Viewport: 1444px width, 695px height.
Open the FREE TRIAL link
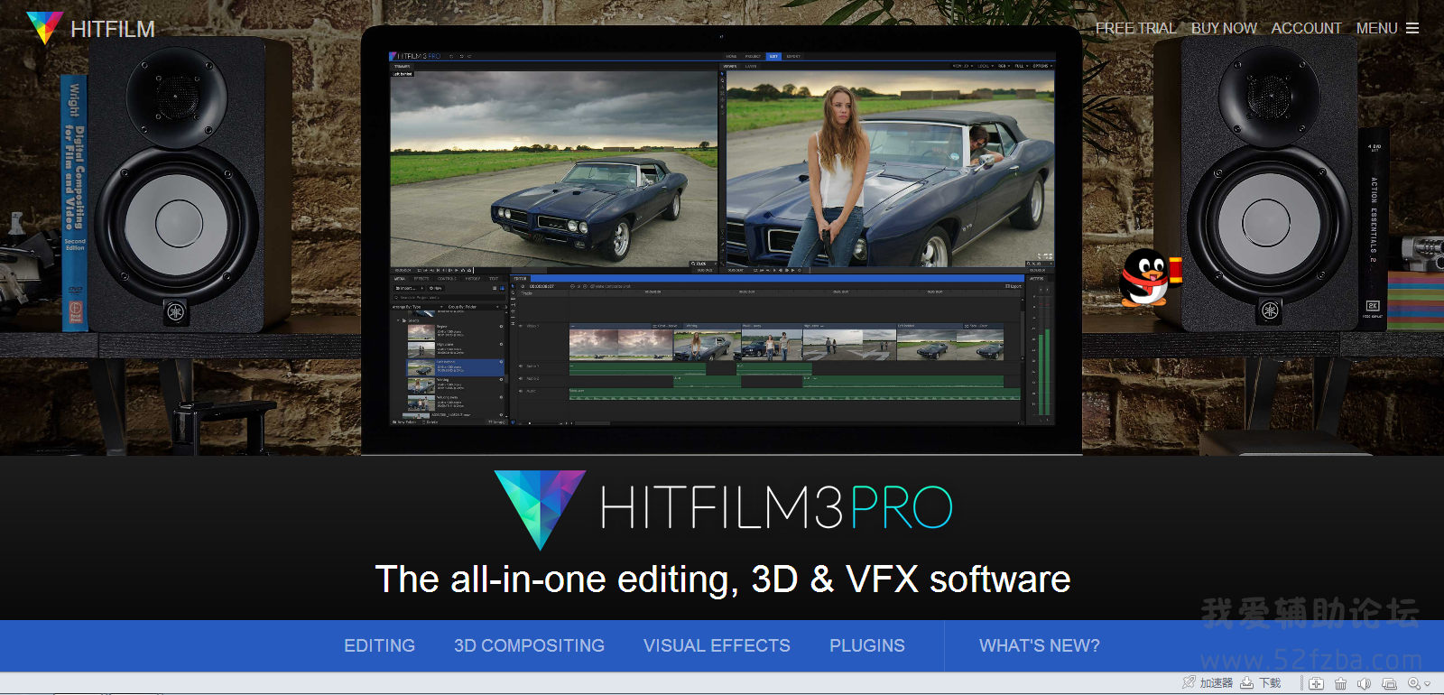click(x=1135, y=28)
